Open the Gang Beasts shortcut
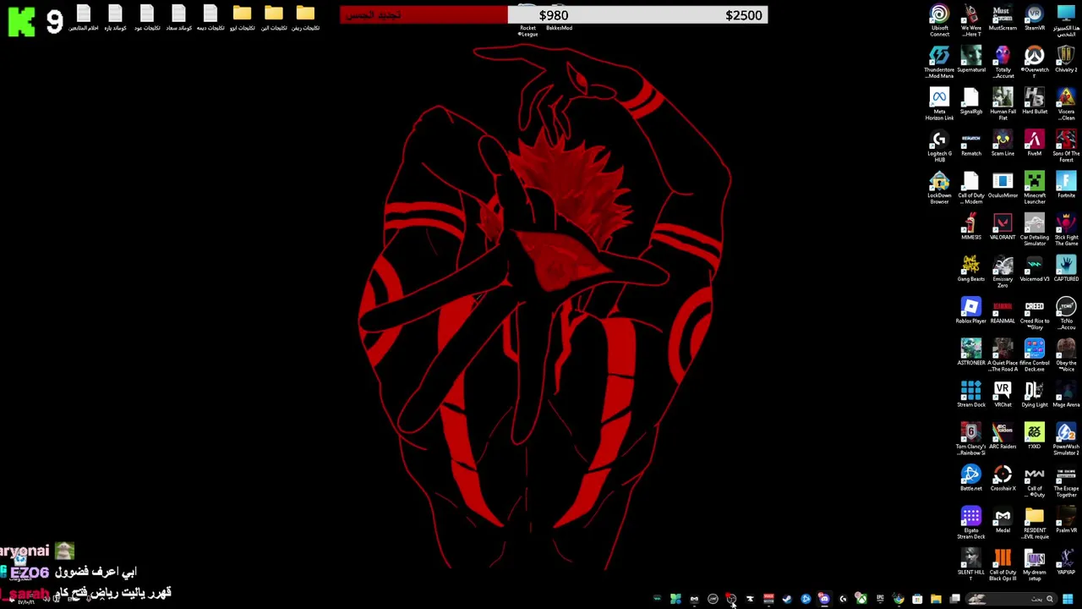The height and width of the screenshot is (609, 1082). 971,269
